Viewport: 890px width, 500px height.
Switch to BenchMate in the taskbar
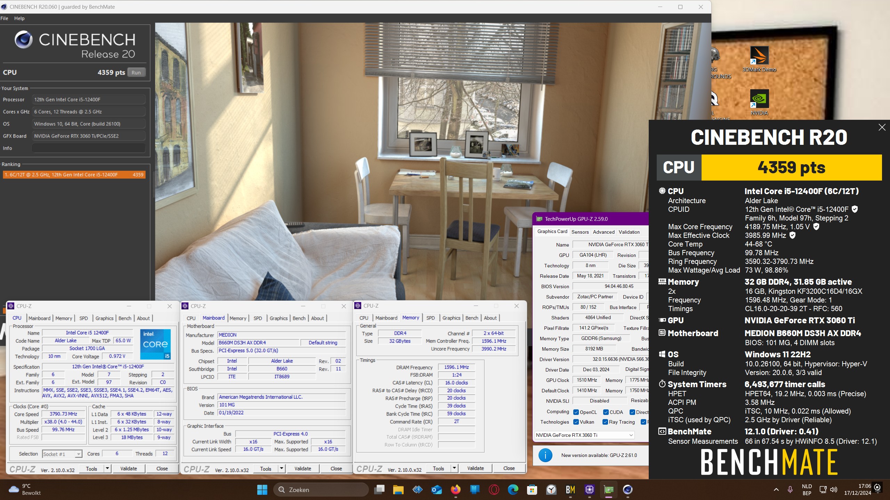pos(571,490)
